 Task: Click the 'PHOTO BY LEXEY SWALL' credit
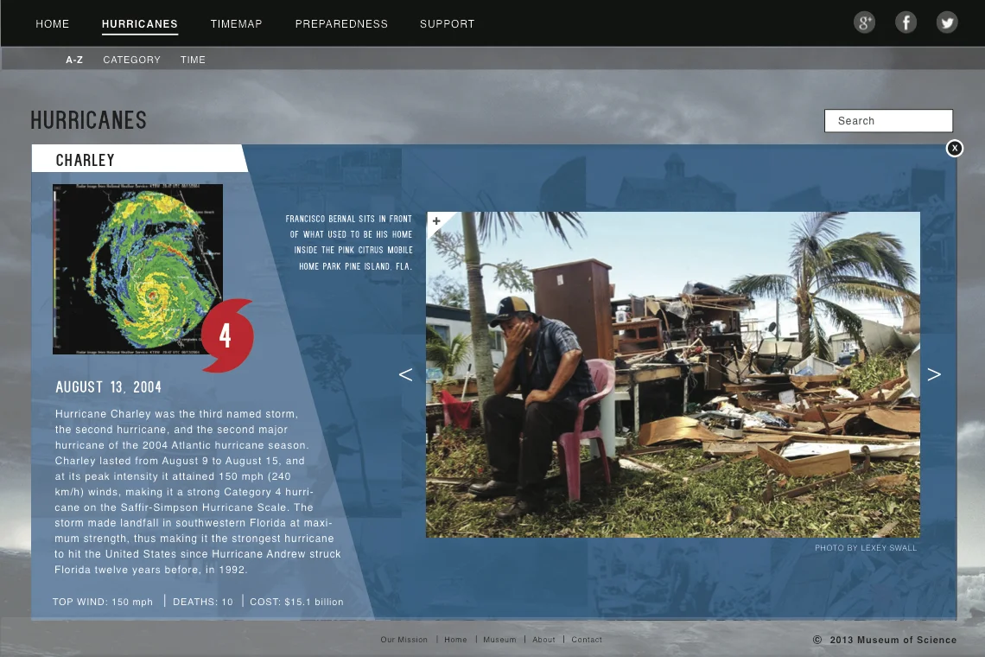pyautogui.click(x=866, y=547)
